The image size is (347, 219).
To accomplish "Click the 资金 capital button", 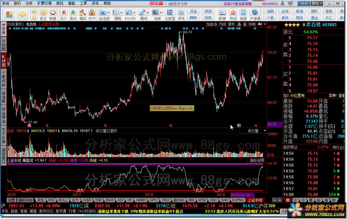I will [193, 11].
